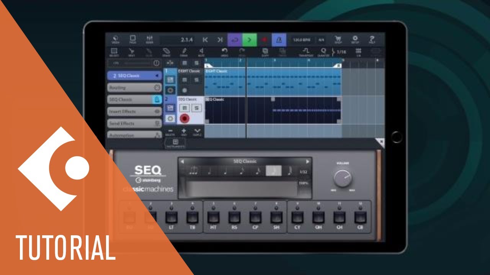Mute the EIGHT Classic track
Screen dimensions: 490x275
(185, 80)
